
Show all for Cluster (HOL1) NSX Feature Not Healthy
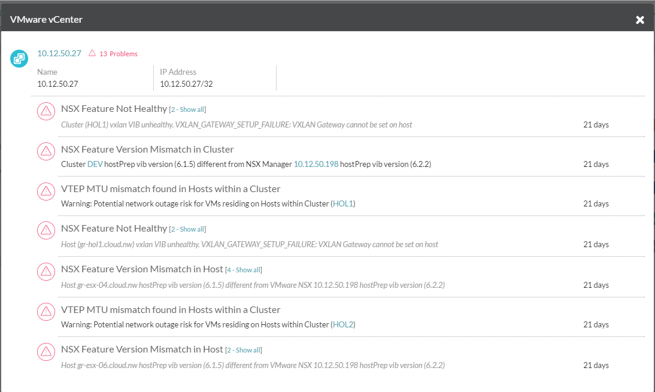(187, 110)
